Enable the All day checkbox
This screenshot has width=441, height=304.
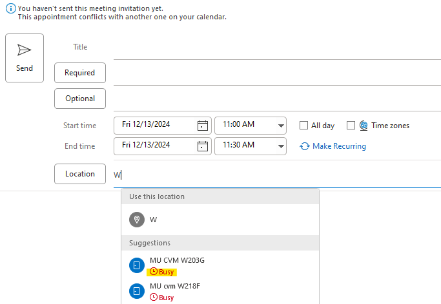(x=303, y=126)
